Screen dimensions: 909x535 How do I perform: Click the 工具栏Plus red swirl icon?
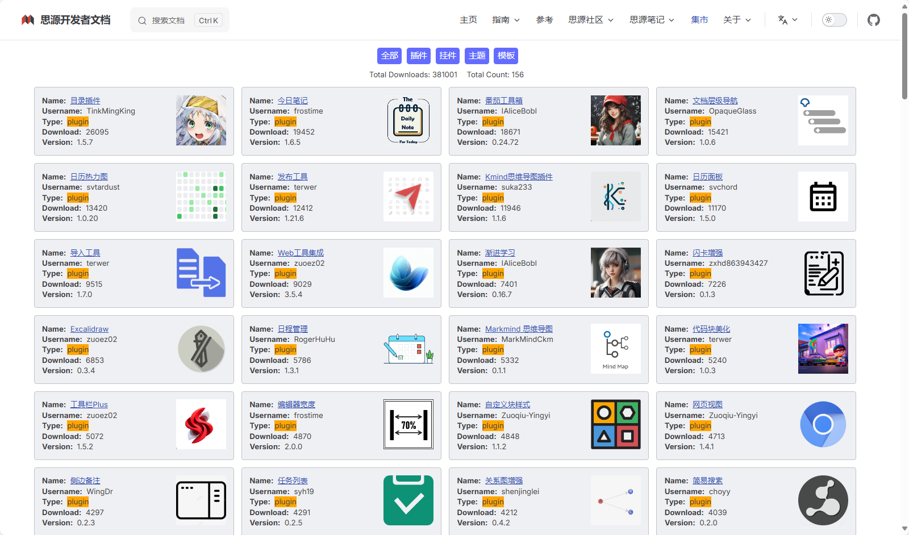(x=201, y=424)
